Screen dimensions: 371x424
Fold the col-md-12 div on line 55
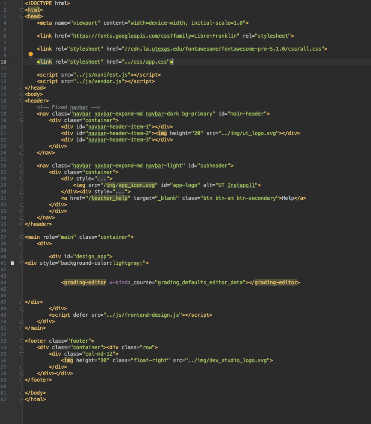[22, 354]
